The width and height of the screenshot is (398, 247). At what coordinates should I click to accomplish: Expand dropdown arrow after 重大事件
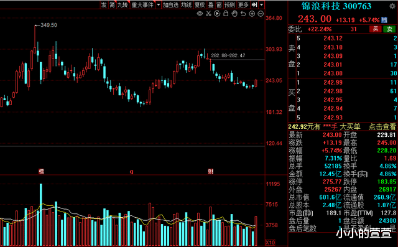click(159, 4)
